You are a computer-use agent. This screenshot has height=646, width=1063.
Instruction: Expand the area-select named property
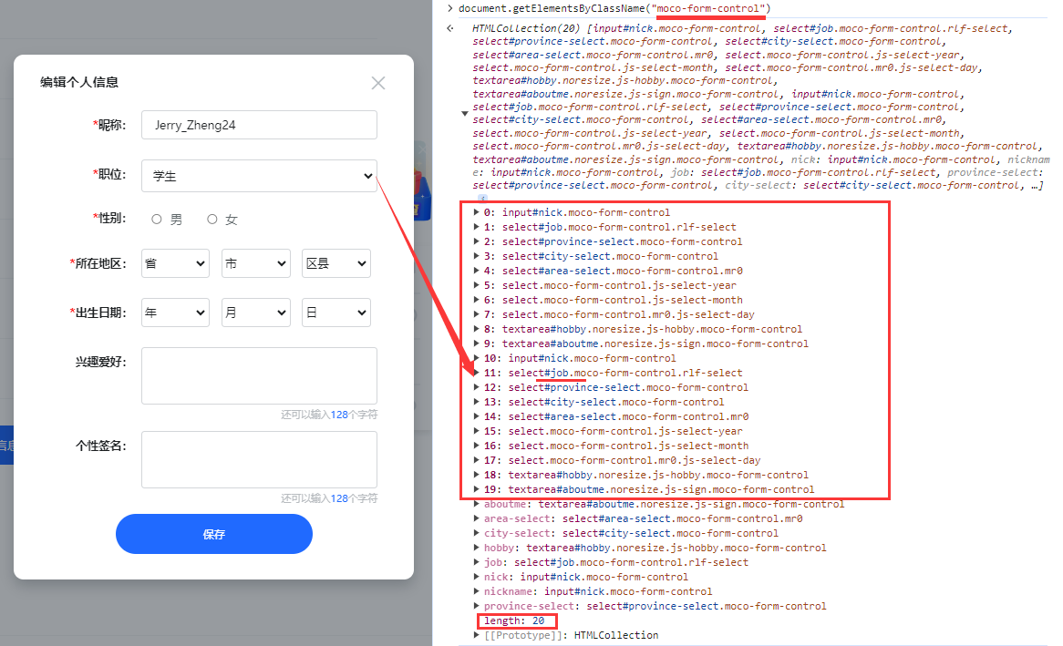coord(476,518)
